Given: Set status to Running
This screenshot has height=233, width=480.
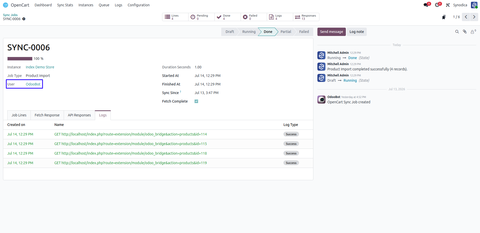Looking at the screenshot, I should 249,32.
